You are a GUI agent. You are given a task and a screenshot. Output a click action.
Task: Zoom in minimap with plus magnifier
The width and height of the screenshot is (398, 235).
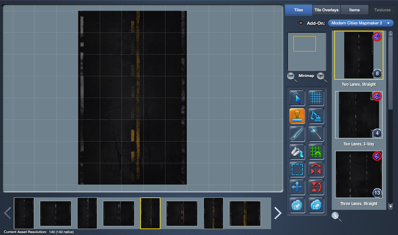(x=322, y=77)
